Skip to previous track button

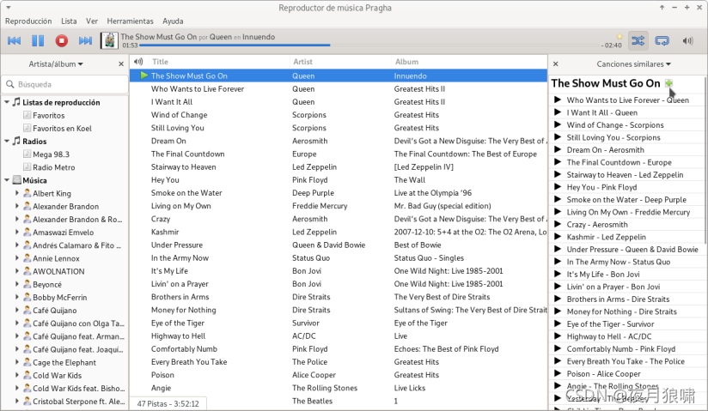pyautogui.click(x=15, y=40)
